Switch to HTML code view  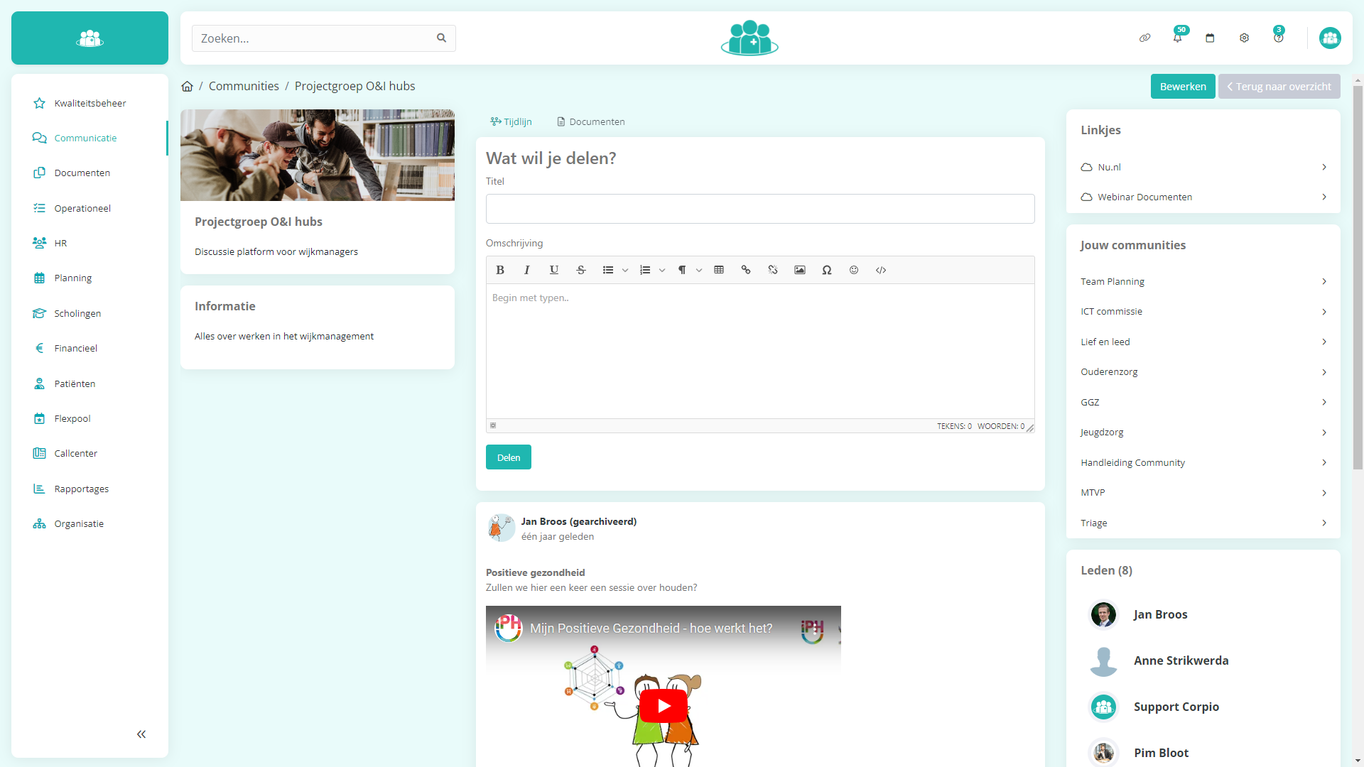pyautogui.click(x=881, y=270)
